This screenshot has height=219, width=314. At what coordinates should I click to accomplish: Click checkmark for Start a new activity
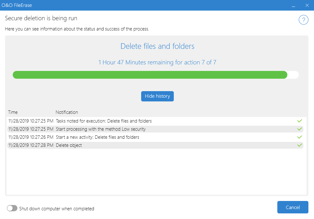(300, 137)
